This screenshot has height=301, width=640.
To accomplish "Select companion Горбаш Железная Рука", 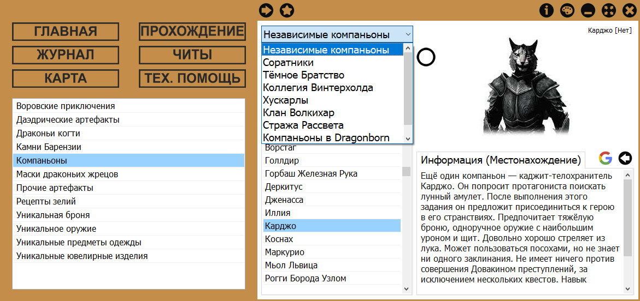I will click(x=332, y=173).
